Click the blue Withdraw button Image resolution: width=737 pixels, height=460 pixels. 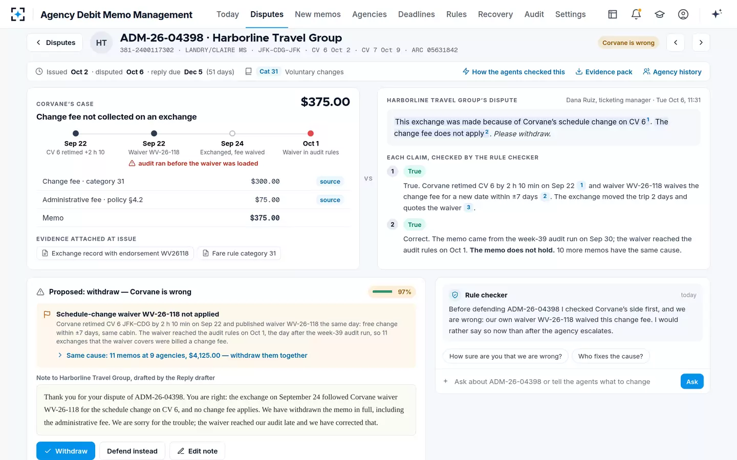(x=66, y=451)
